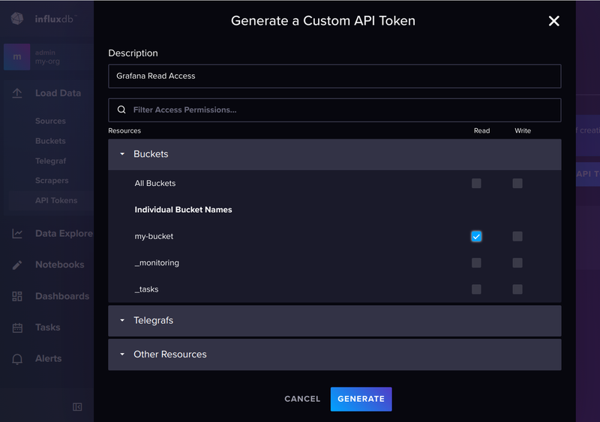
Task: Close the Generate a Custom API Token dialog
Action: (x=553, y=21)
